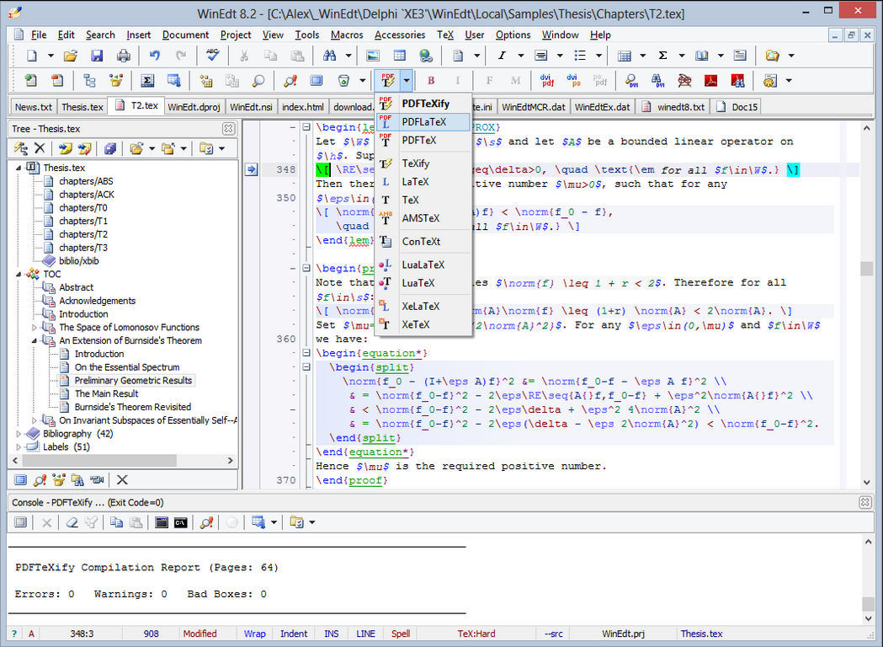Image resolution: width=883 pixels, height=647 pixels.
Task: Collapse the TOC tree node
Action: pyautogui.click(x=20, y=274)
